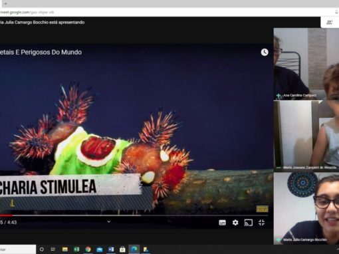339x254 pixels.
Task: Open File Explorer from the taskbar
Action: pos(65,249)
